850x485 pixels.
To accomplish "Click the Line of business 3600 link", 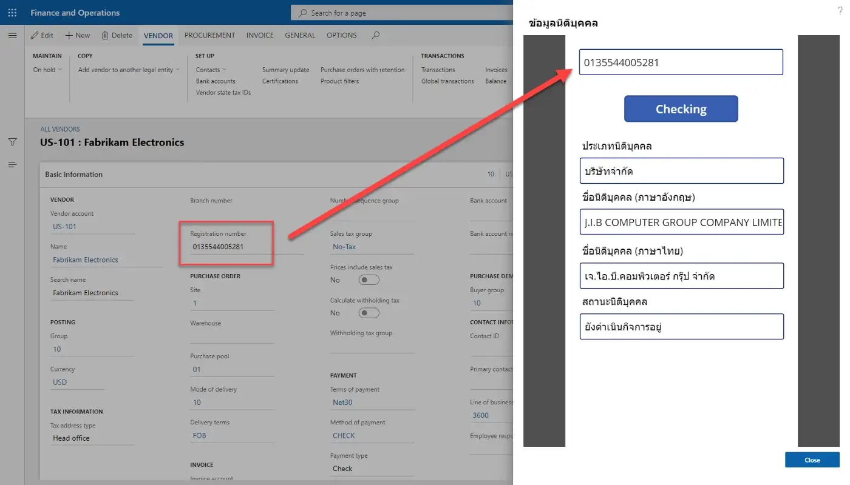I will click(481, 415).
